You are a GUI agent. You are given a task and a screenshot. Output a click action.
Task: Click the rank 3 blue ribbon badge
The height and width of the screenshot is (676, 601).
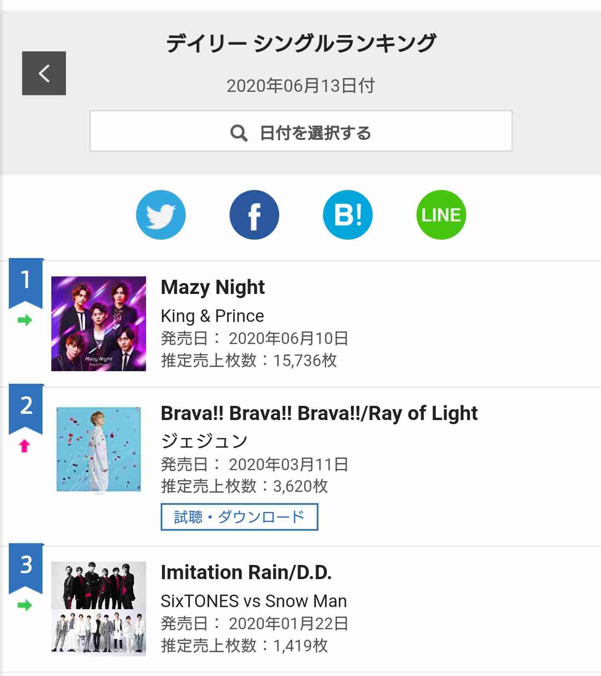(x=26, y=569)
